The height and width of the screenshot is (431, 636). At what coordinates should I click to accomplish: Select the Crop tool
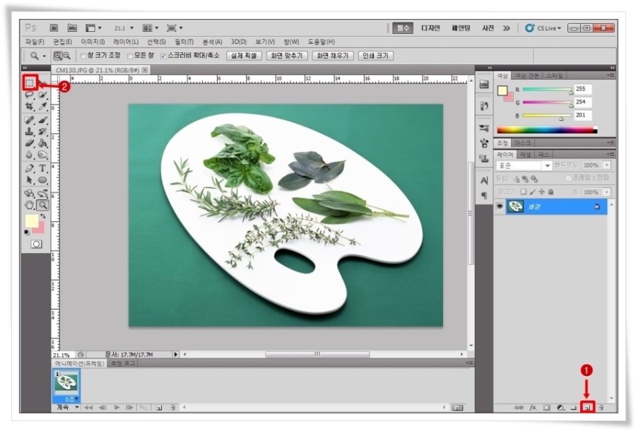point(30,107)
